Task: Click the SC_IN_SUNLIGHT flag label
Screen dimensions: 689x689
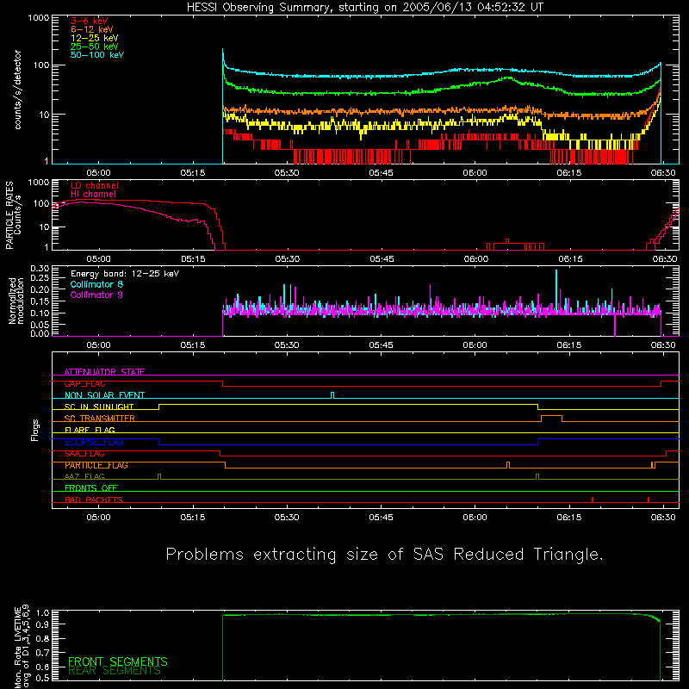Action: pyautogui.click(x=99, y=407)
